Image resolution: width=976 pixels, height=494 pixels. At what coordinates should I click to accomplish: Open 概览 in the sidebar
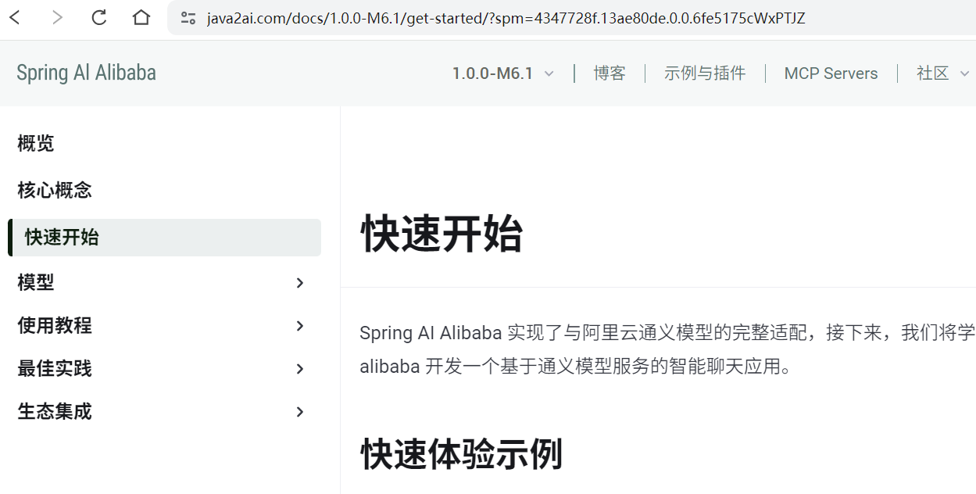point(36,143)
